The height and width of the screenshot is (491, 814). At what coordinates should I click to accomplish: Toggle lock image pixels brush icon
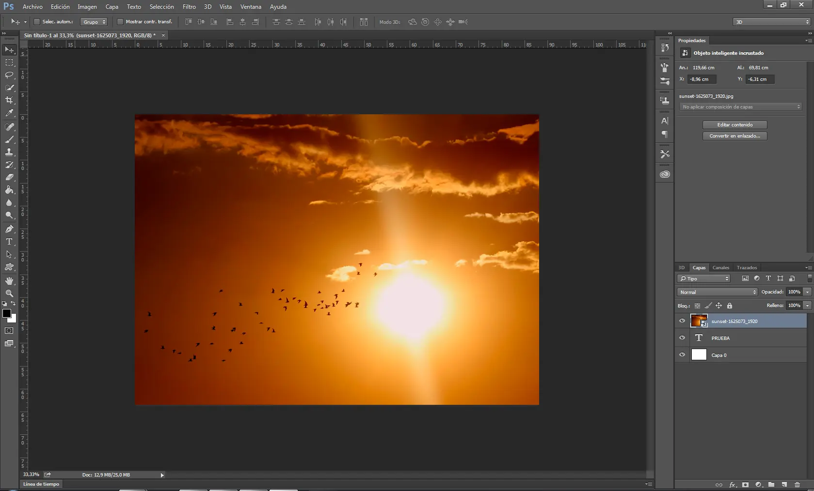click(708, 306)
